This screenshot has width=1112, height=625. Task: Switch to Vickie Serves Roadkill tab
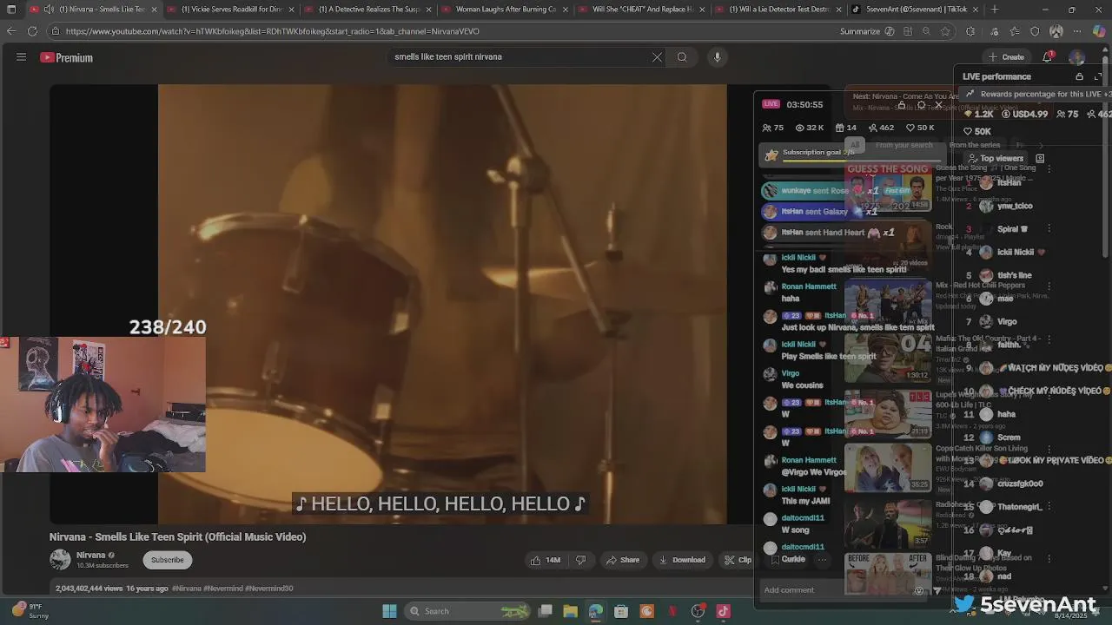click(232, 10)
